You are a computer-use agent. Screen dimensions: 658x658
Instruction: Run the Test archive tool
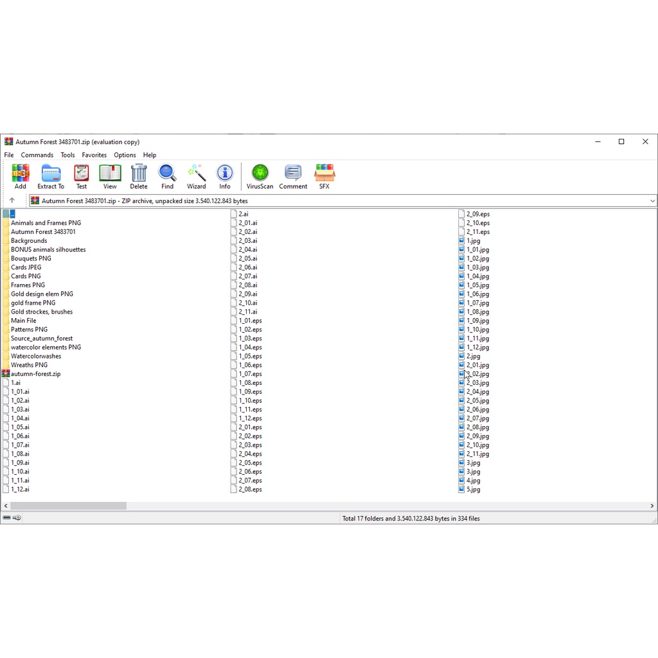82,176
